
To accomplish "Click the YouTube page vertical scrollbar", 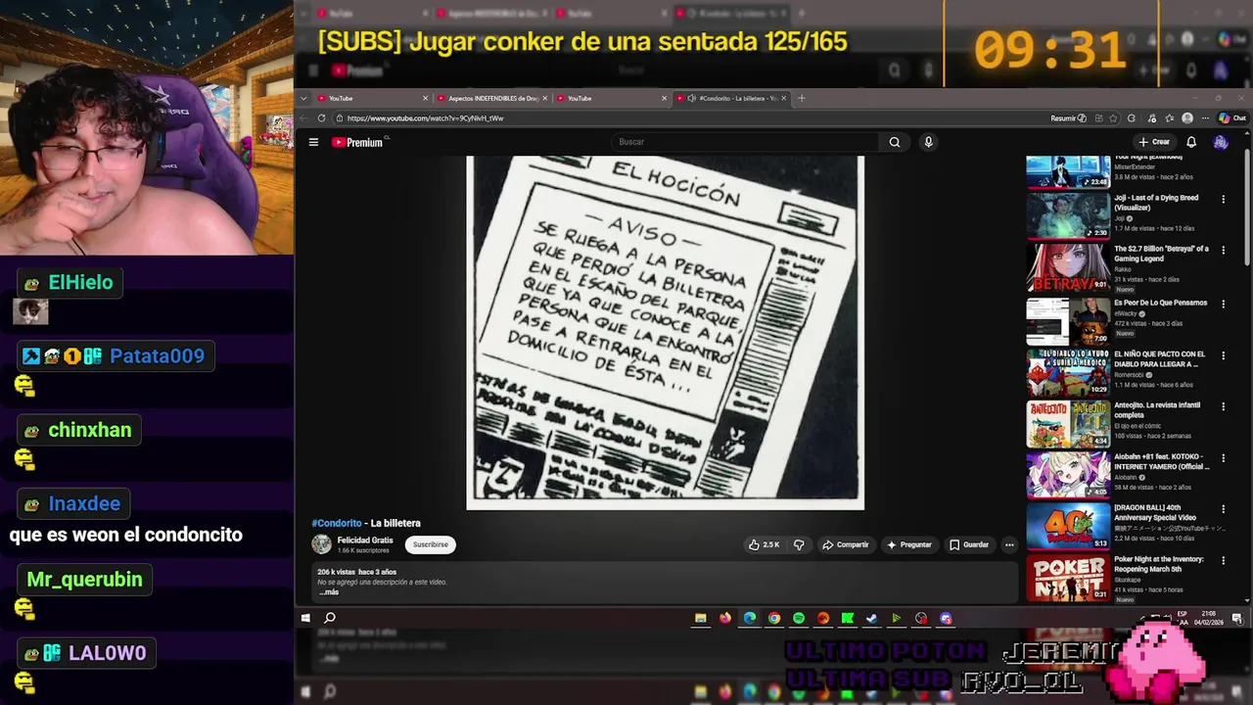I will coord(1247,206).
